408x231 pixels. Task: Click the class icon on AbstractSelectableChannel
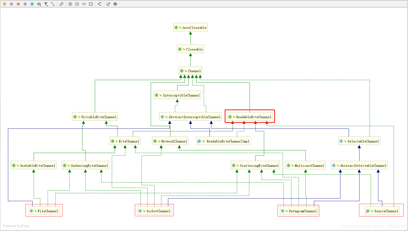334,165
